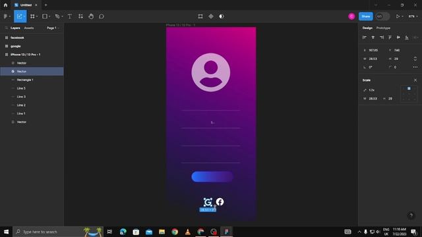Select the Scale tool in the toolbar
The height and width of the screenshot is (237, 422).
coord(19,16)
